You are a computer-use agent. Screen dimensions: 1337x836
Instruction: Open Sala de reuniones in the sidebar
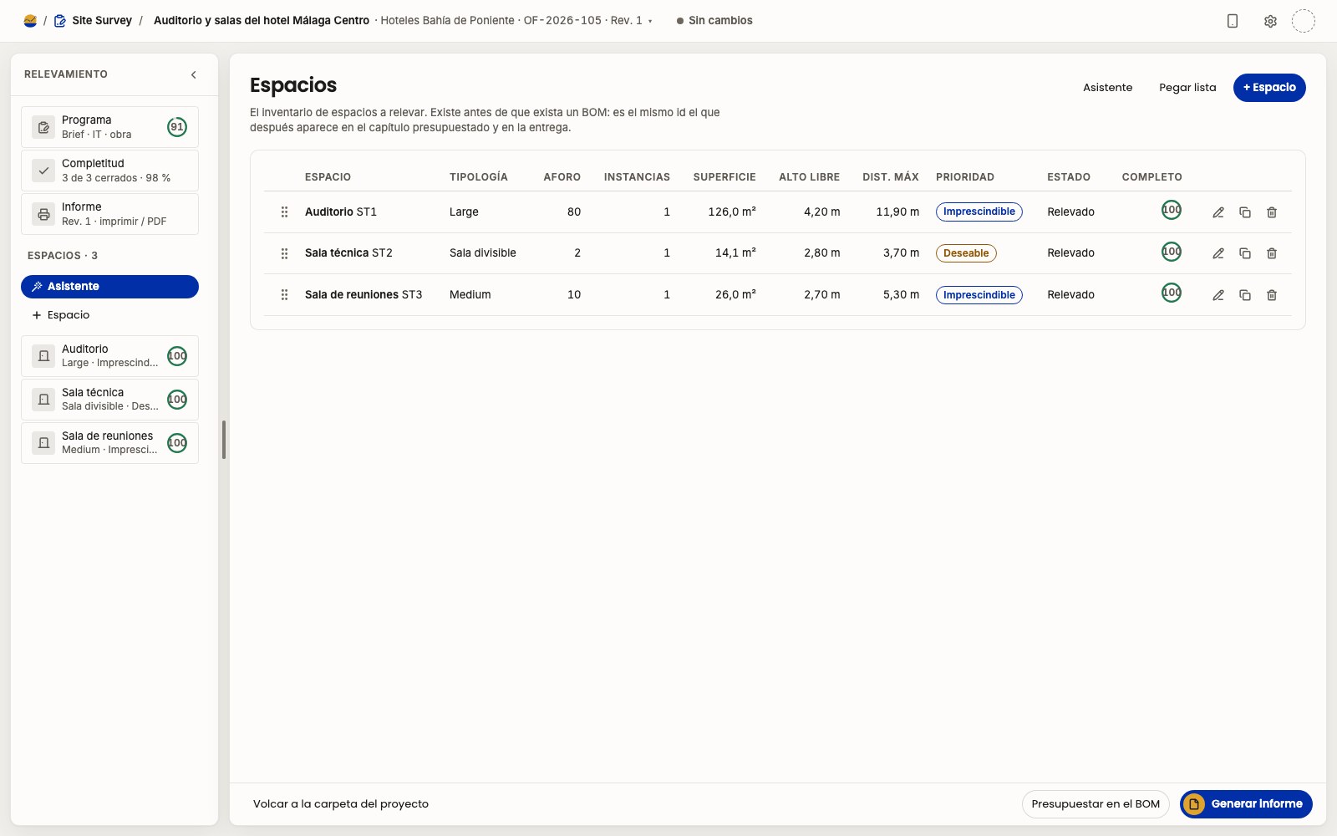(109, 443)
